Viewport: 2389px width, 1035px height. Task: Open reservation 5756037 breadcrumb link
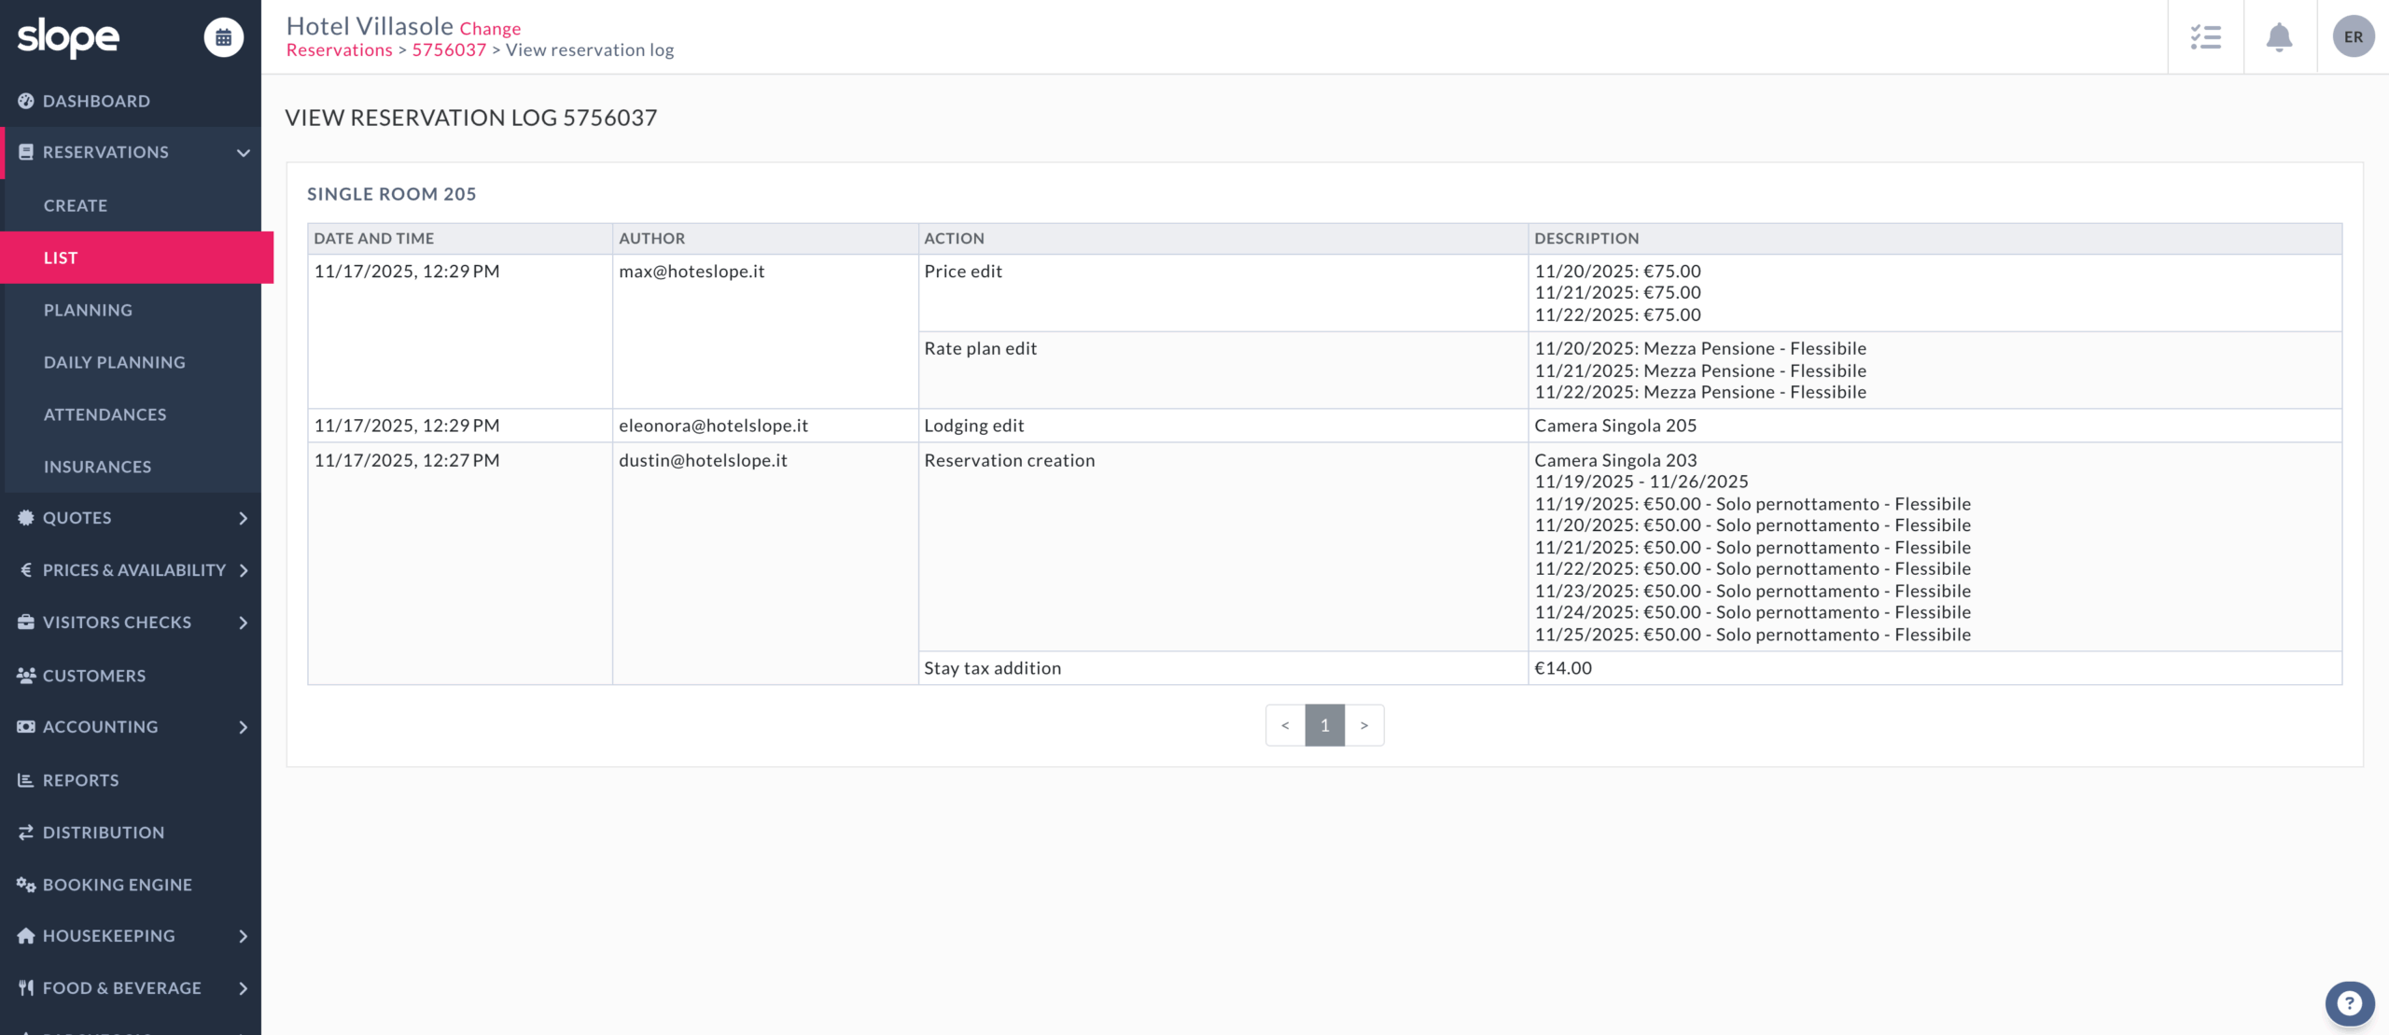click(x=449, y=50)
